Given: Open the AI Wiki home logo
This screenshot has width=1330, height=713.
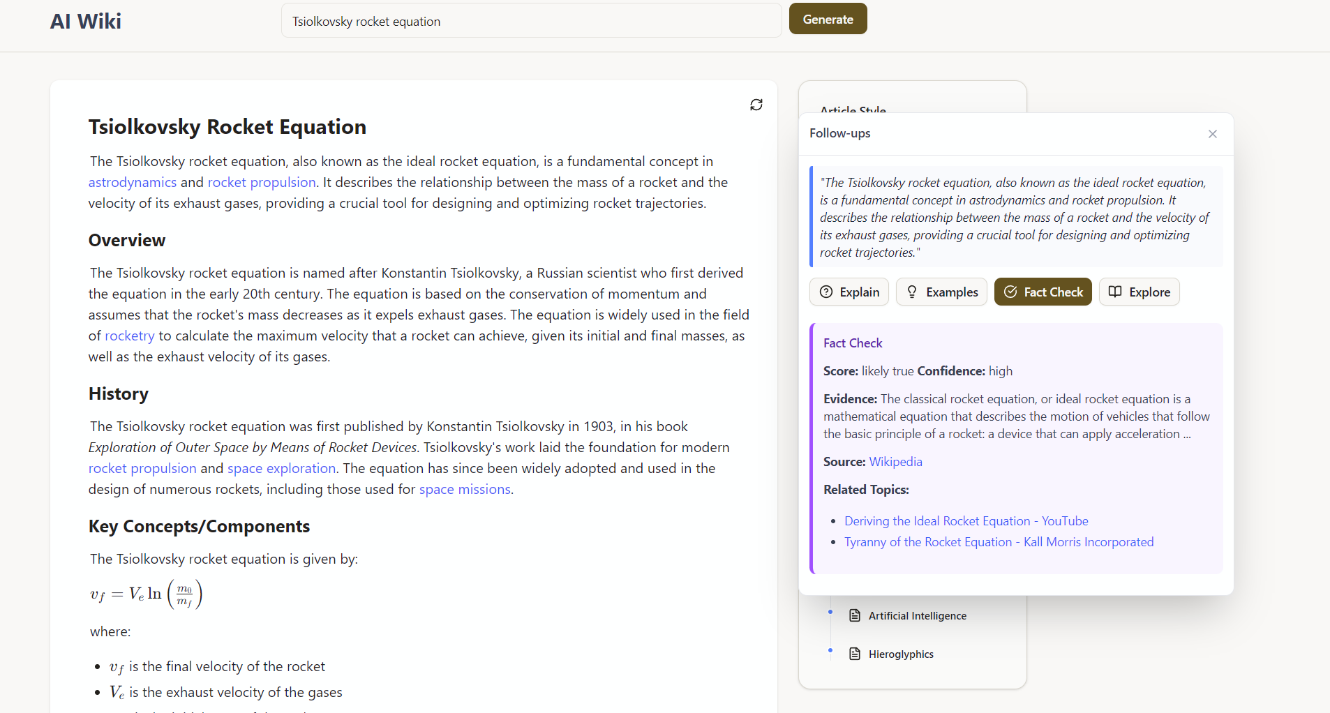Looking at the screenshot, I should click(86, 21).
